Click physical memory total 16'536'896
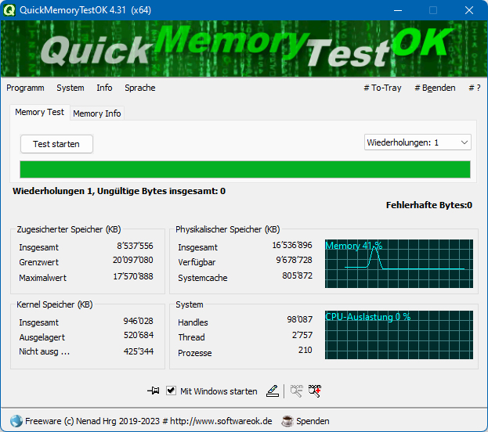This screenshot has height=432, width=488. click(x=292, y=245)
